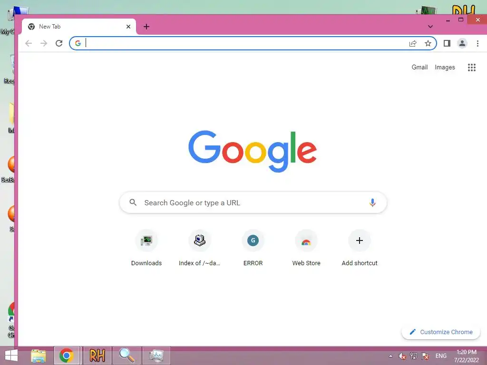The height and width of the screenshot is (365, 487).
Task: Click the Customize Chrome button
Action: [441, 332]
